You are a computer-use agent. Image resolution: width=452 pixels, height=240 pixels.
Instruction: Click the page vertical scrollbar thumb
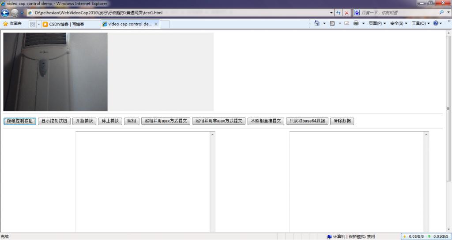[448, 109]
